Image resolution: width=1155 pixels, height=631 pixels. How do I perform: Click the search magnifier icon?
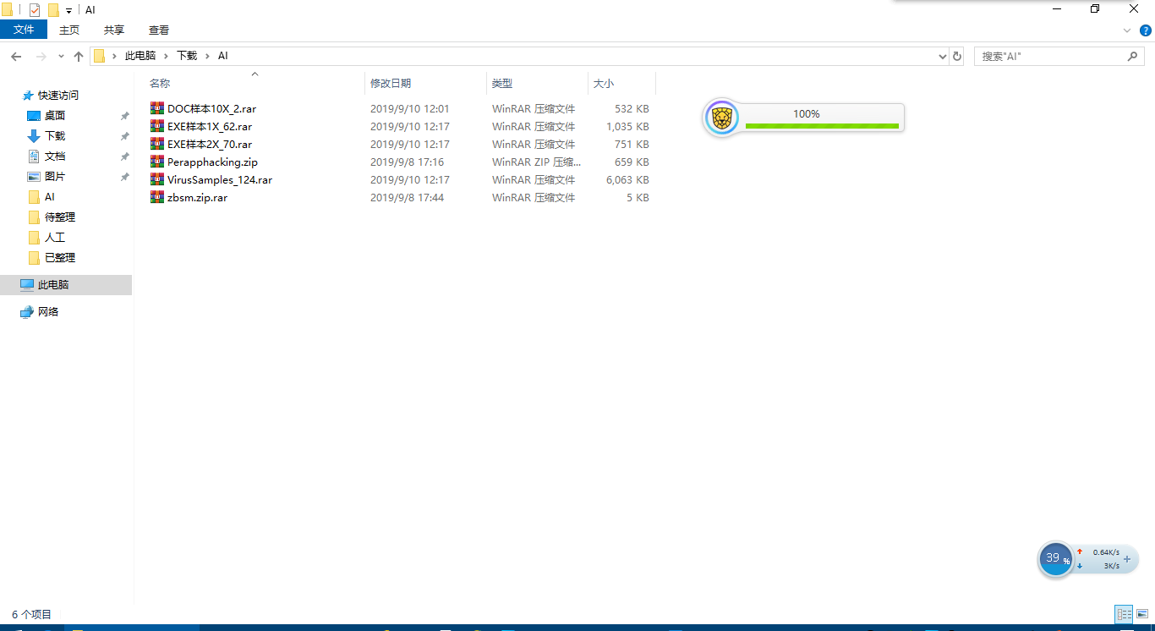click(1133, 56)
